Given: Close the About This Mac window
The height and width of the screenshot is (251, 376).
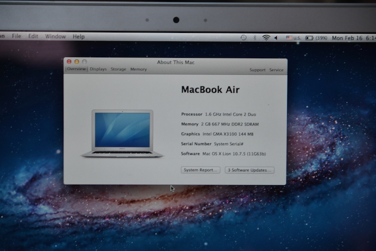Looking at the screenshot, I should 69,62.
